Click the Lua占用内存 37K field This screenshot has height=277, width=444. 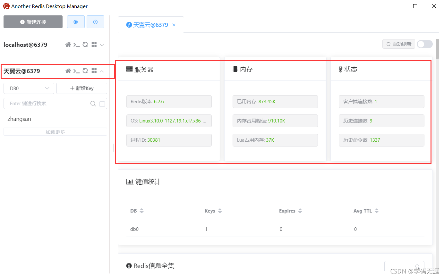click(x=275, y=140)
